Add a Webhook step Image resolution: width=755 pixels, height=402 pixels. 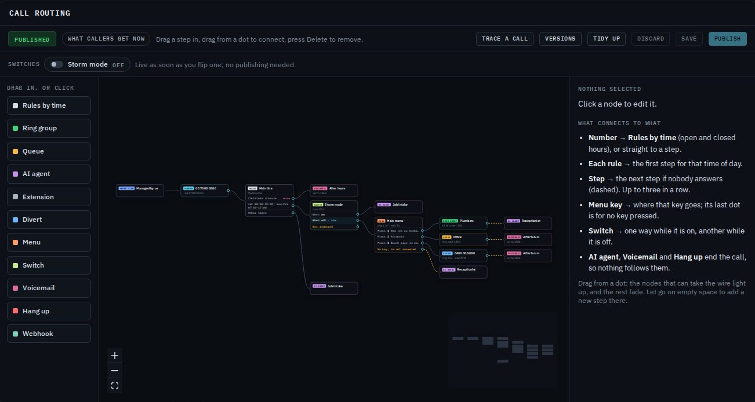(49, 334)
